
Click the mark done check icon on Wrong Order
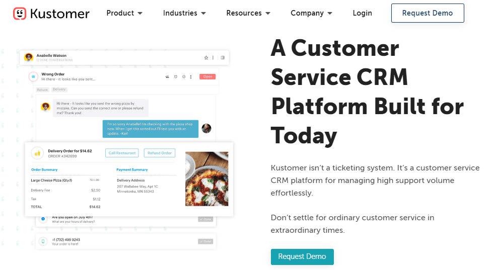pos(184,77)
